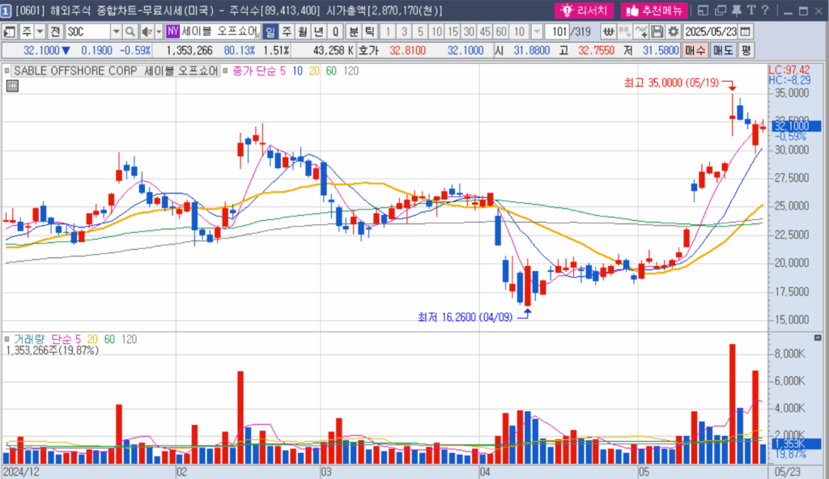Click the add indicator line icon
Viewport: 829px width, 479px height.
pos(641,32)
